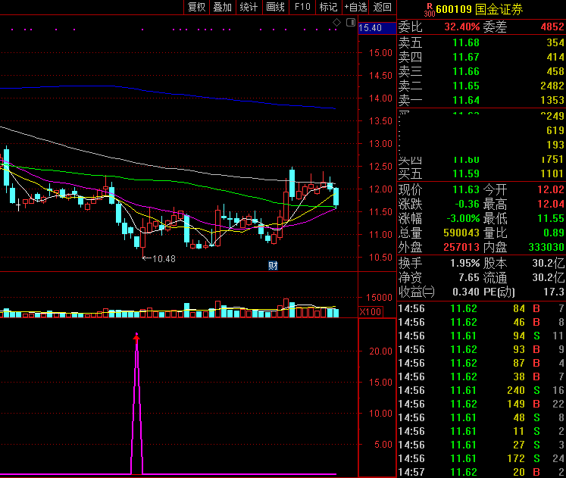Click the 返回 back button
The width and height of the screenshot is (566, 478).
click(x=383, y=7)
